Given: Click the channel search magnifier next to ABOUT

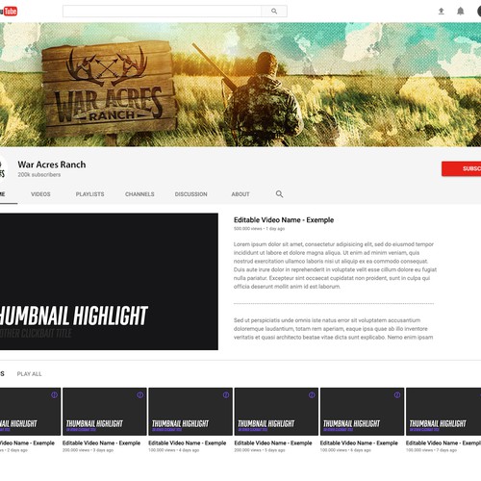Looking at the screenshot, I should 279,194.
